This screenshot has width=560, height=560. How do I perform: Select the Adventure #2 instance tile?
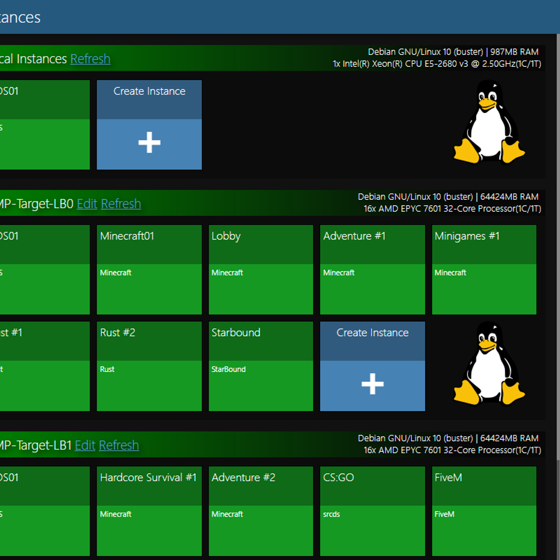[x=261, y=511]
